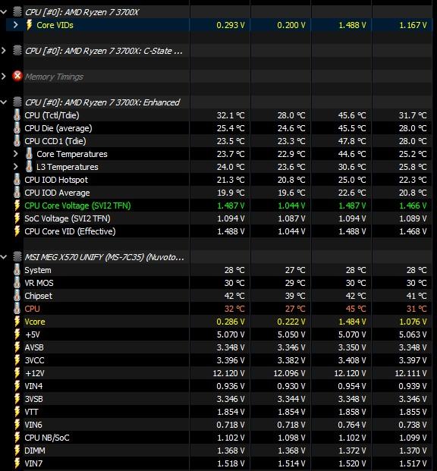Click the CPU Core Voltage minimum value 1.044 V
Image resolution: width=437 pixels, height=471 pixels.
(x=291, y=206)
